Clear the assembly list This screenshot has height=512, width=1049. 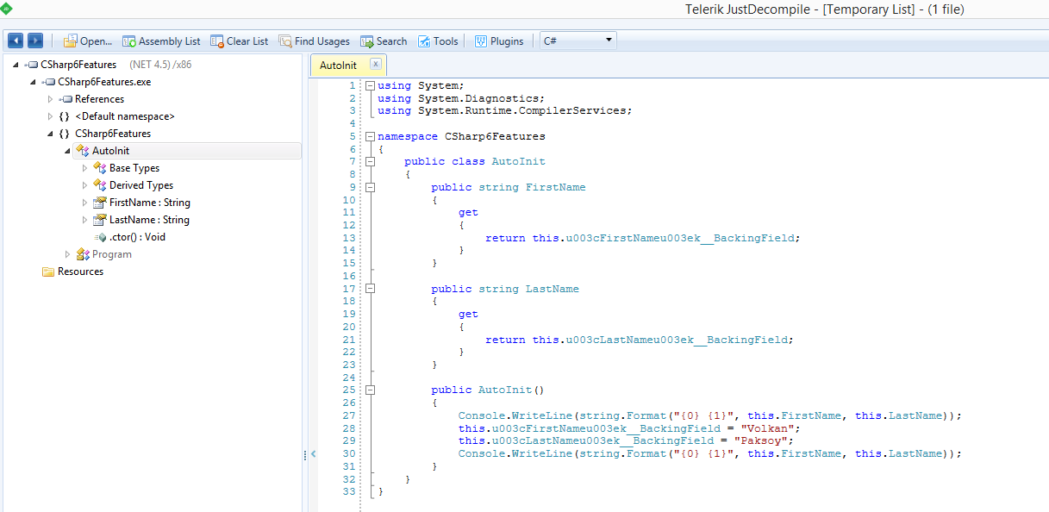239,40
